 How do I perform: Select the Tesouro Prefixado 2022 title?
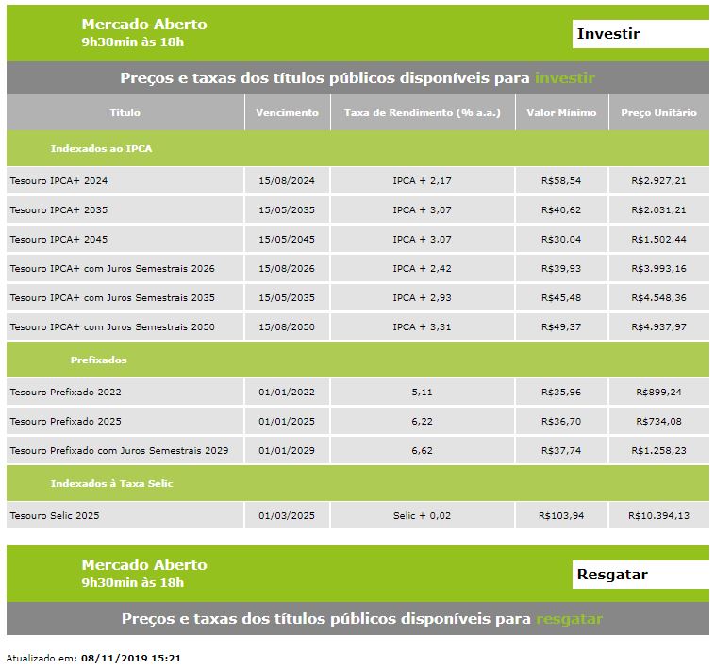pos(65,393)
